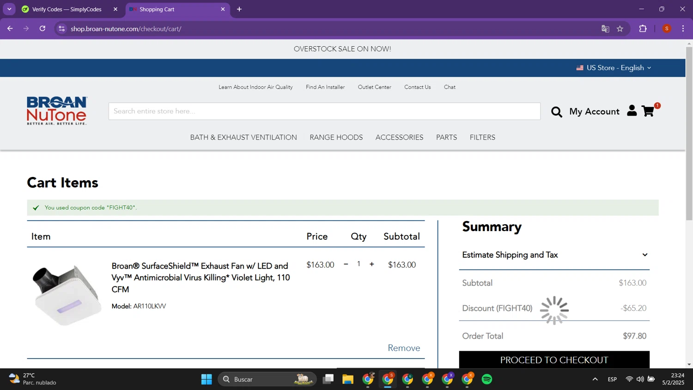Viewport: 693px width, 390px height.
Task: Open File Explorer from the taskbar
Action: pos(348,379)
